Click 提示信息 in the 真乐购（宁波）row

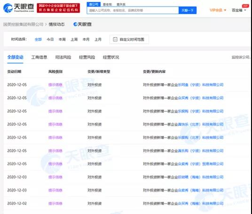(55, 151)
